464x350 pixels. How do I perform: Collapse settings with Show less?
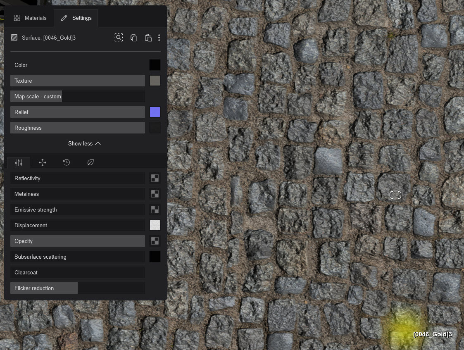coord(84,143)
